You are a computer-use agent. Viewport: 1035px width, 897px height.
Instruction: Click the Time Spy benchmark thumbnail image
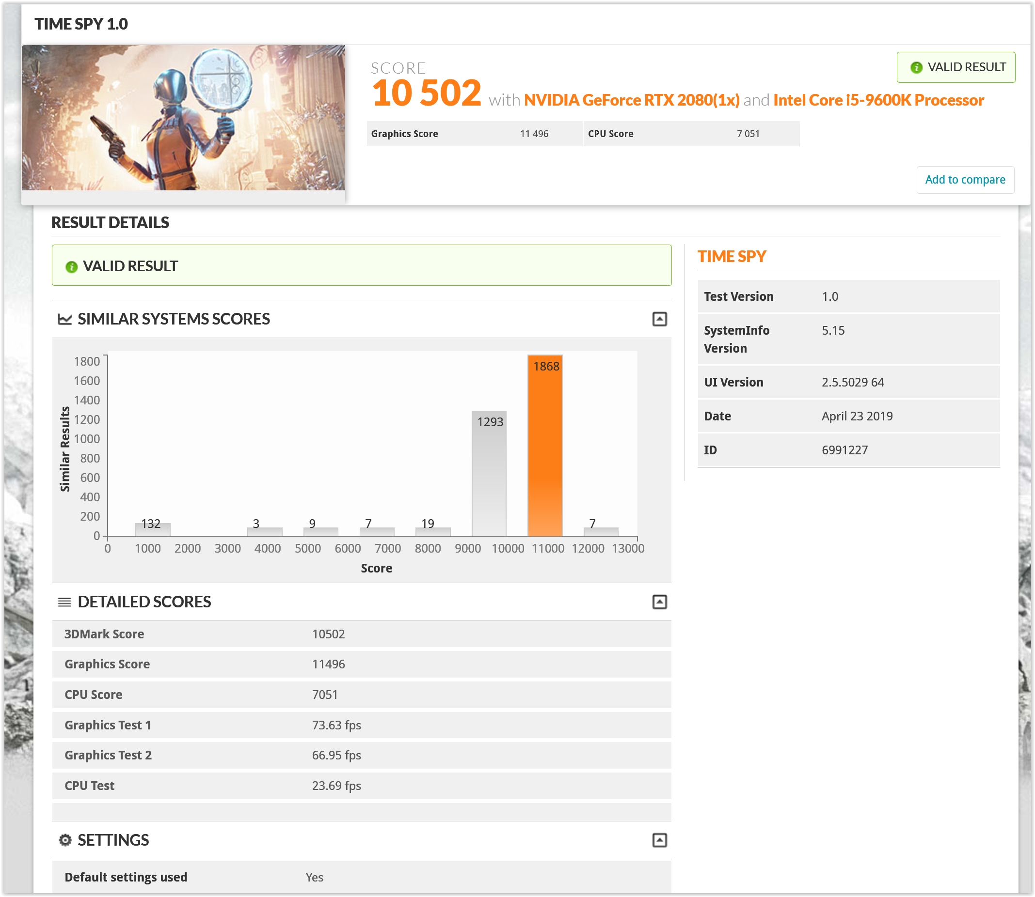point(183,118)
